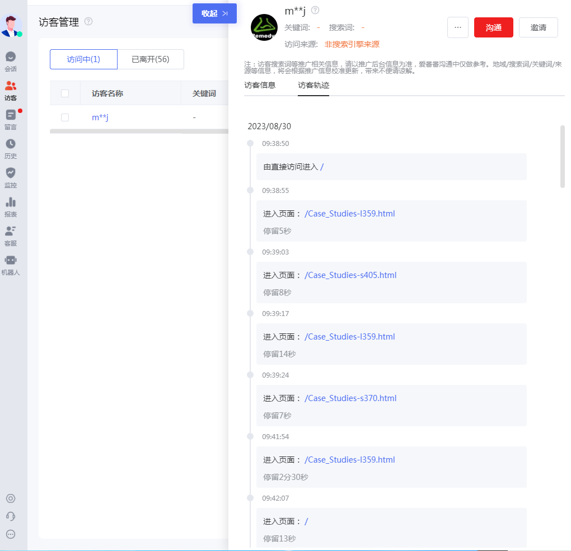
Task: Click the user avatar at top of sidebar
Action: (x=11, y=26)
